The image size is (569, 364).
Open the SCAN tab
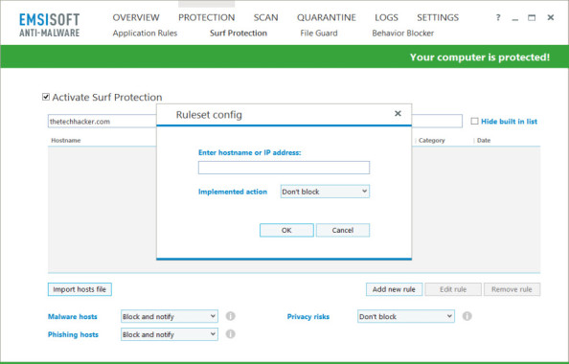point(265,17)
